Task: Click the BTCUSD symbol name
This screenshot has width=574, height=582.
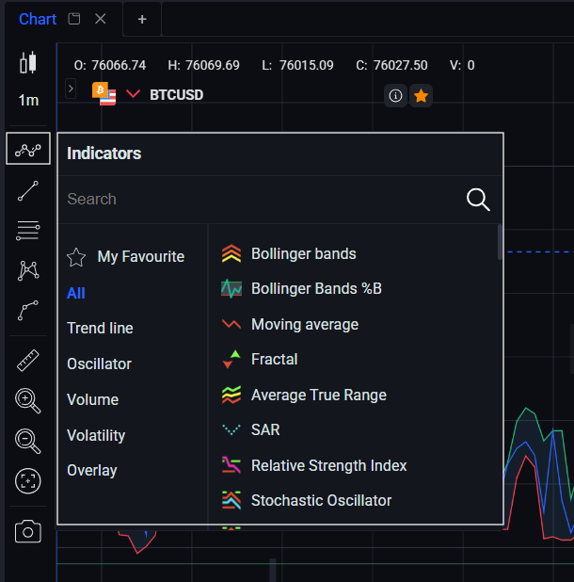Action: click(177, 95)
